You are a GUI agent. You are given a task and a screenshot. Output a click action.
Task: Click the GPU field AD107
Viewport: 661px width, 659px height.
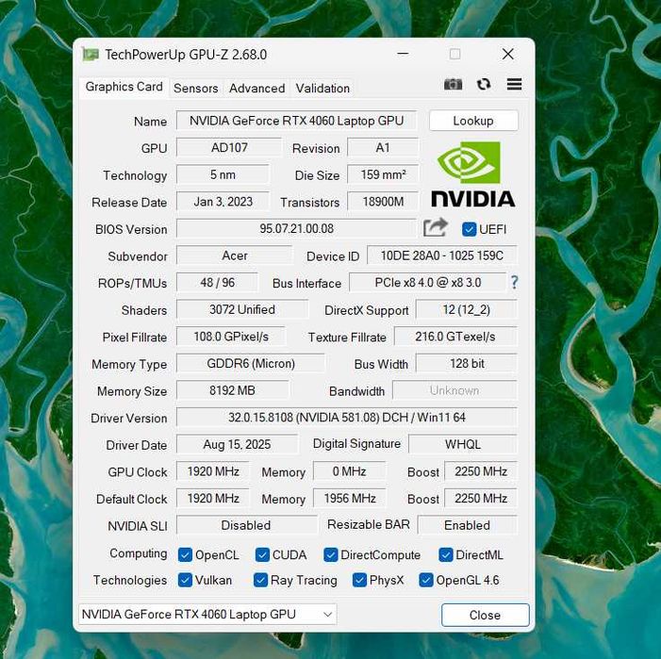point(229,148)
